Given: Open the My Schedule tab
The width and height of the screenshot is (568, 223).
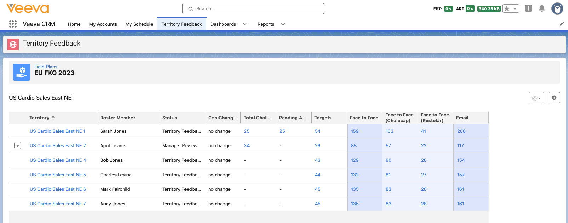Looking at the screenshot, I should [139, 24].
